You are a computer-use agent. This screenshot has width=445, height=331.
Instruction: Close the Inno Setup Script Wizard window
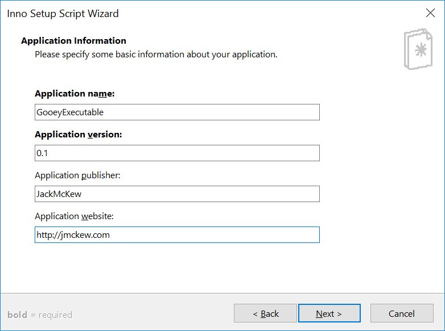point(430,12)
